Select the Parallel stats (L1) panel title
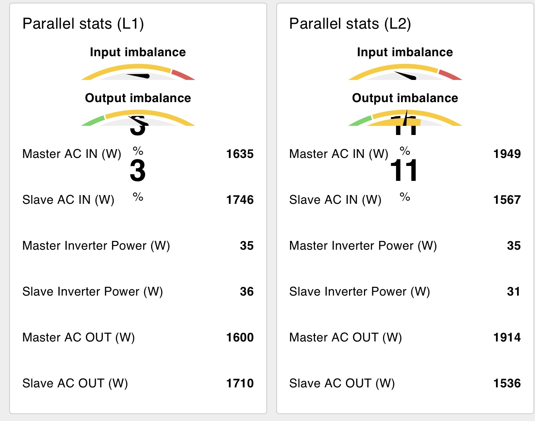The width and height of the screenshot is (535, 421). point(83,24)
